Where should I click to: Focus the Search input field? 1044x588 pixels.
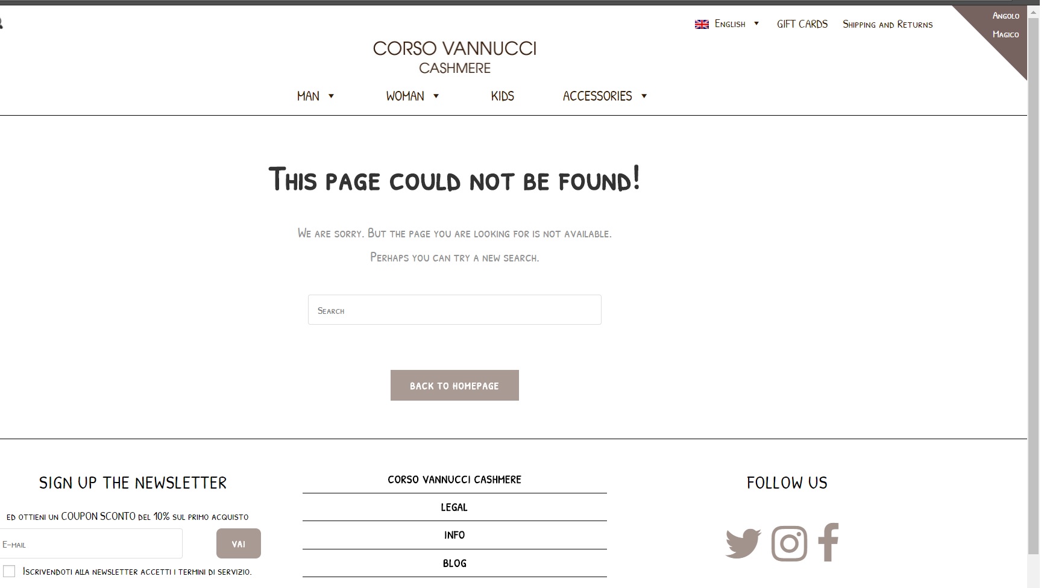pos(454,310)
